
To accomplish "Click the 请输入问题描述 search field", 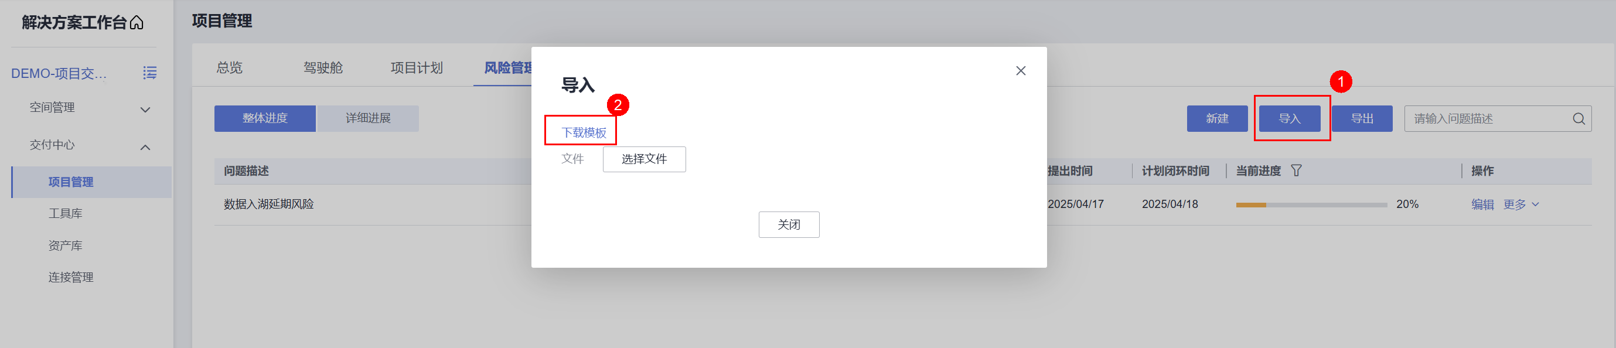I will tap(1487, 118).
